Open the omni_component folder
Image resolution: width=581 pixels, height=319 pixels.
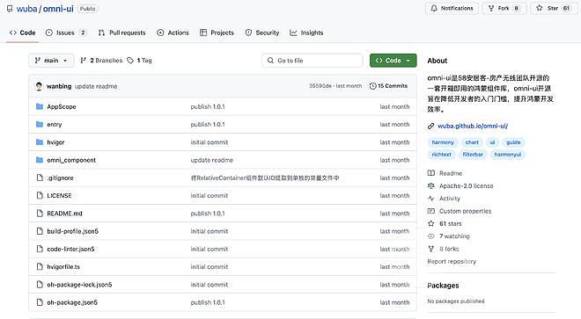tap(71, 160)
